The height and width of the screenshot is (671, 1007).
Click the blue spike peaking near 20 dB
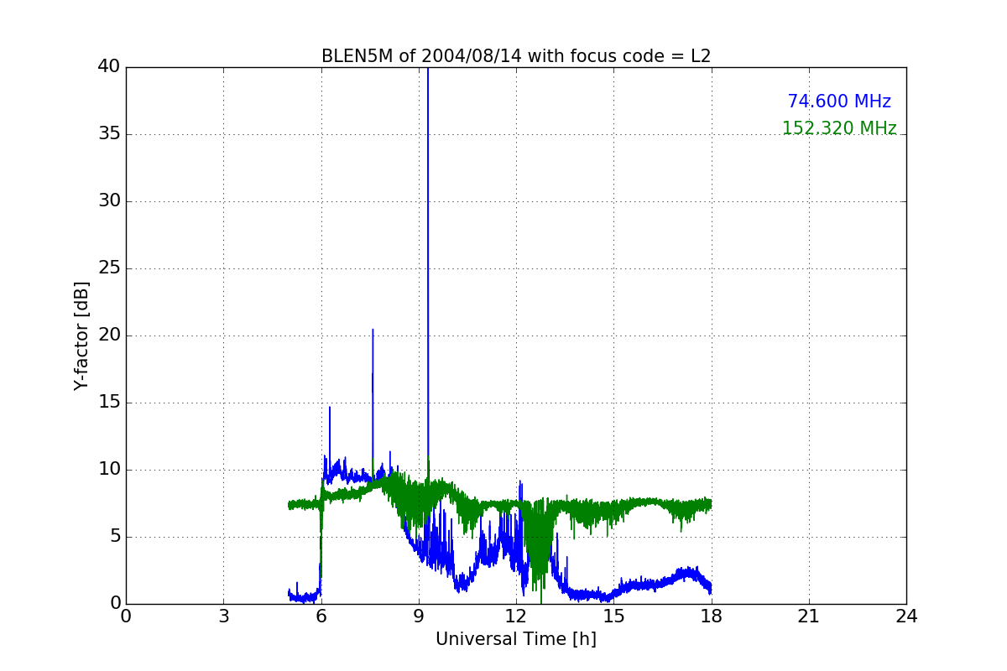373,394
